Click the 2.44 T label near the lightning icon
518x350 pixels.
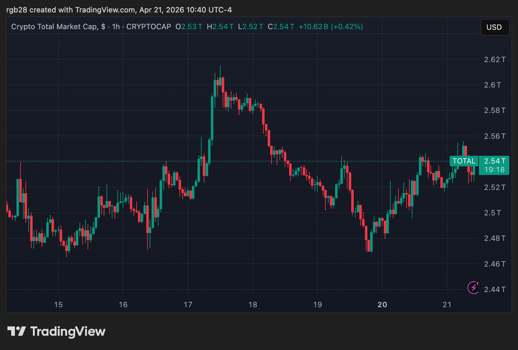[495, 289]
